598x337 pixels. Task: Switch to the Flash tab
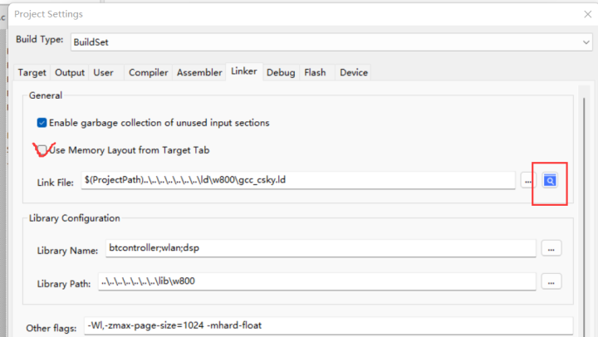point(315,72)
